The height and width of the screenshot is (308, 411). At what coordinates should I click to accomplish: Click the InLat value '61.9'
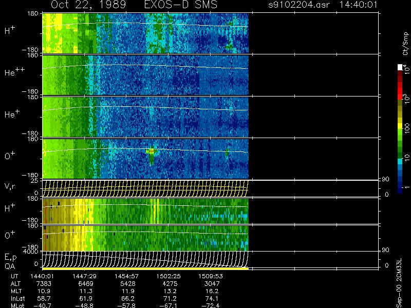pyautogui.click(x=87, y=298)
